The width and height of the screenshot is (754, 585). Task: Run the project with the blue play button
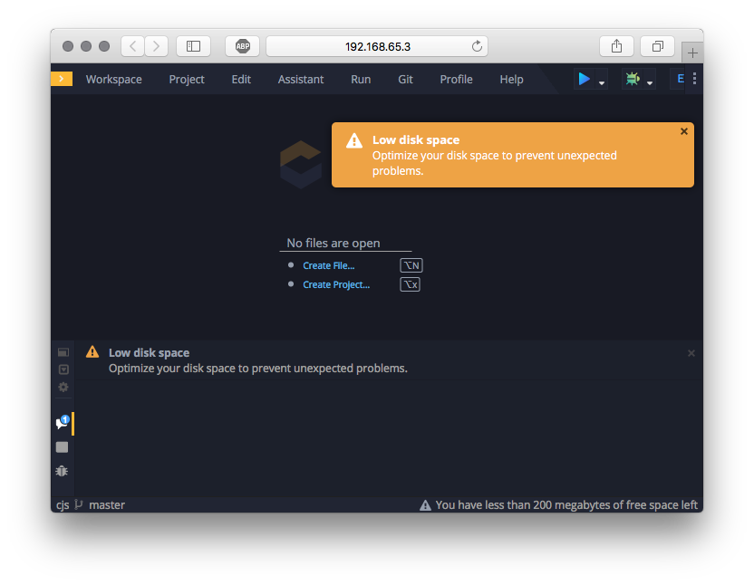585,79
